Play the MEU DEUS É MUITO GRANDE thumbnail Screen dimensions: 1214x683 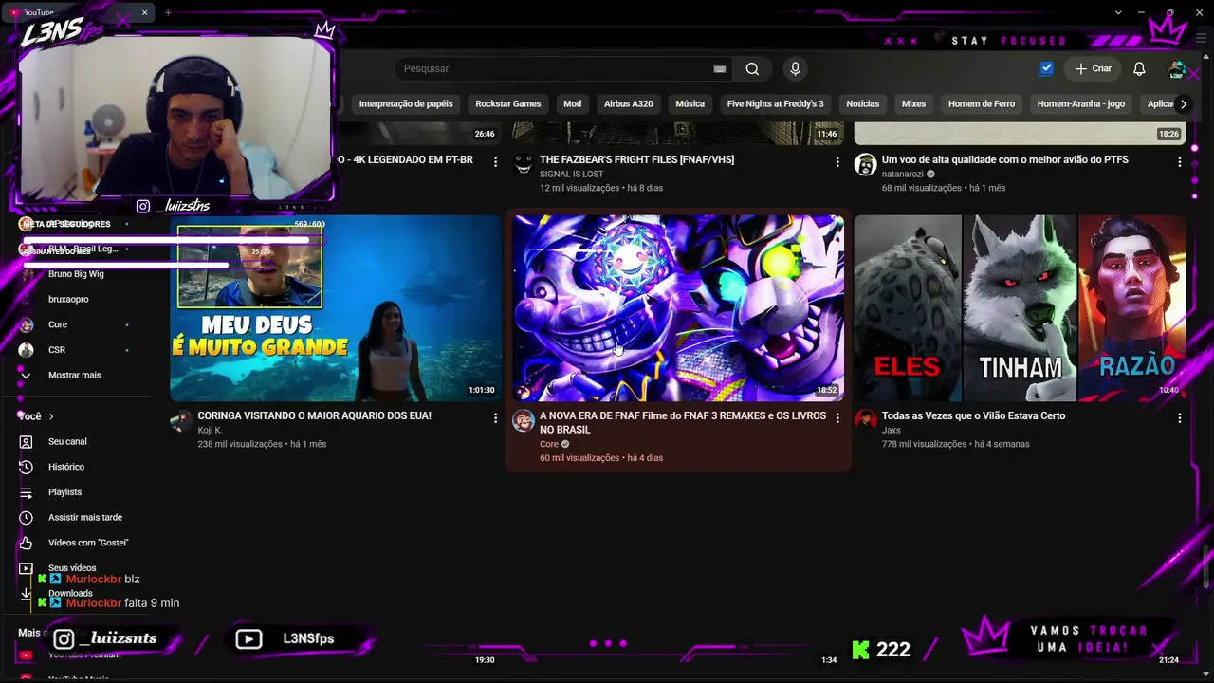pos(336,308)
